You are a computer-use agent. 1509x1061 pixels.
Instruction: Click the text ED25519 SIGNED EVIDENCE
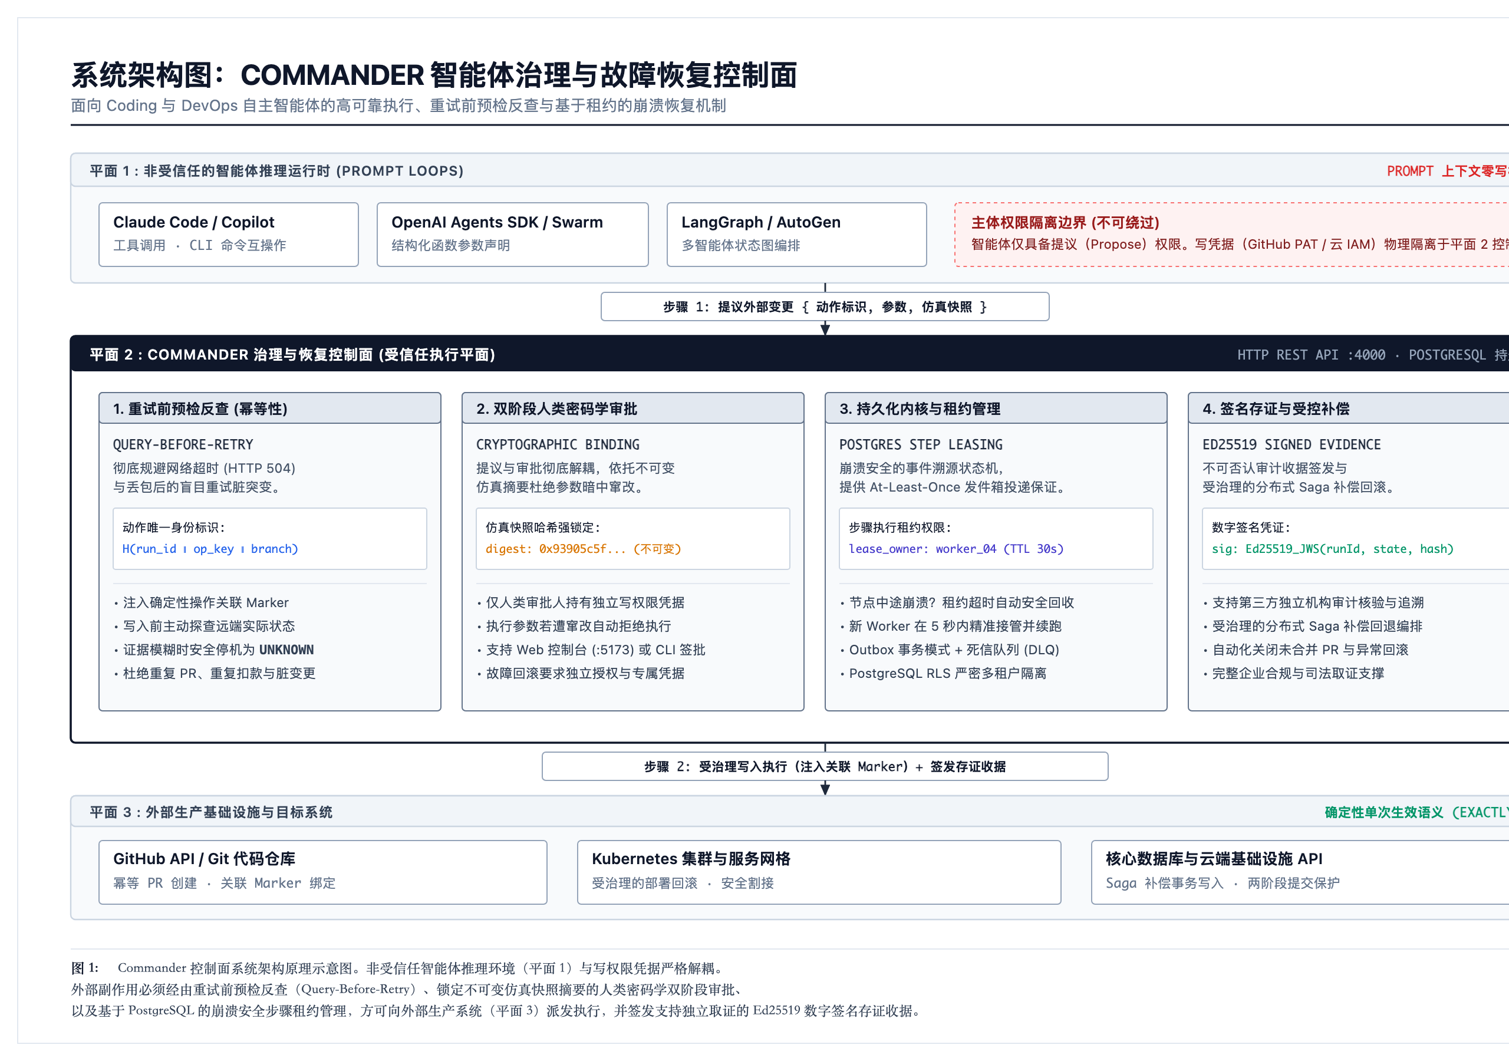coord(1291,444)
